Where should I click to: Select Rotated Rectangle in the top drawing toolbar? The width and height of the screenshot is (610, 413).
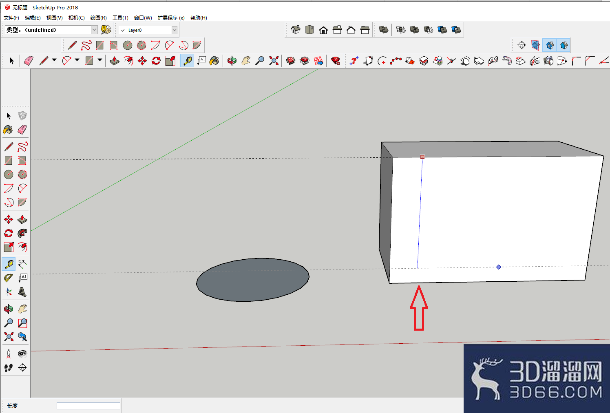click(114, 45)
